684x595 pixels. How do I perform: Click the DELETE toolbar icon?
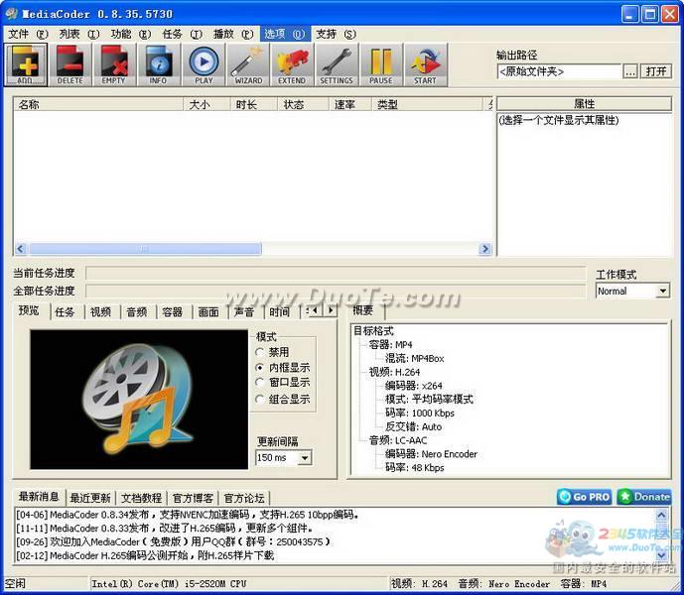pyautogui.click(x=70, y=64)
